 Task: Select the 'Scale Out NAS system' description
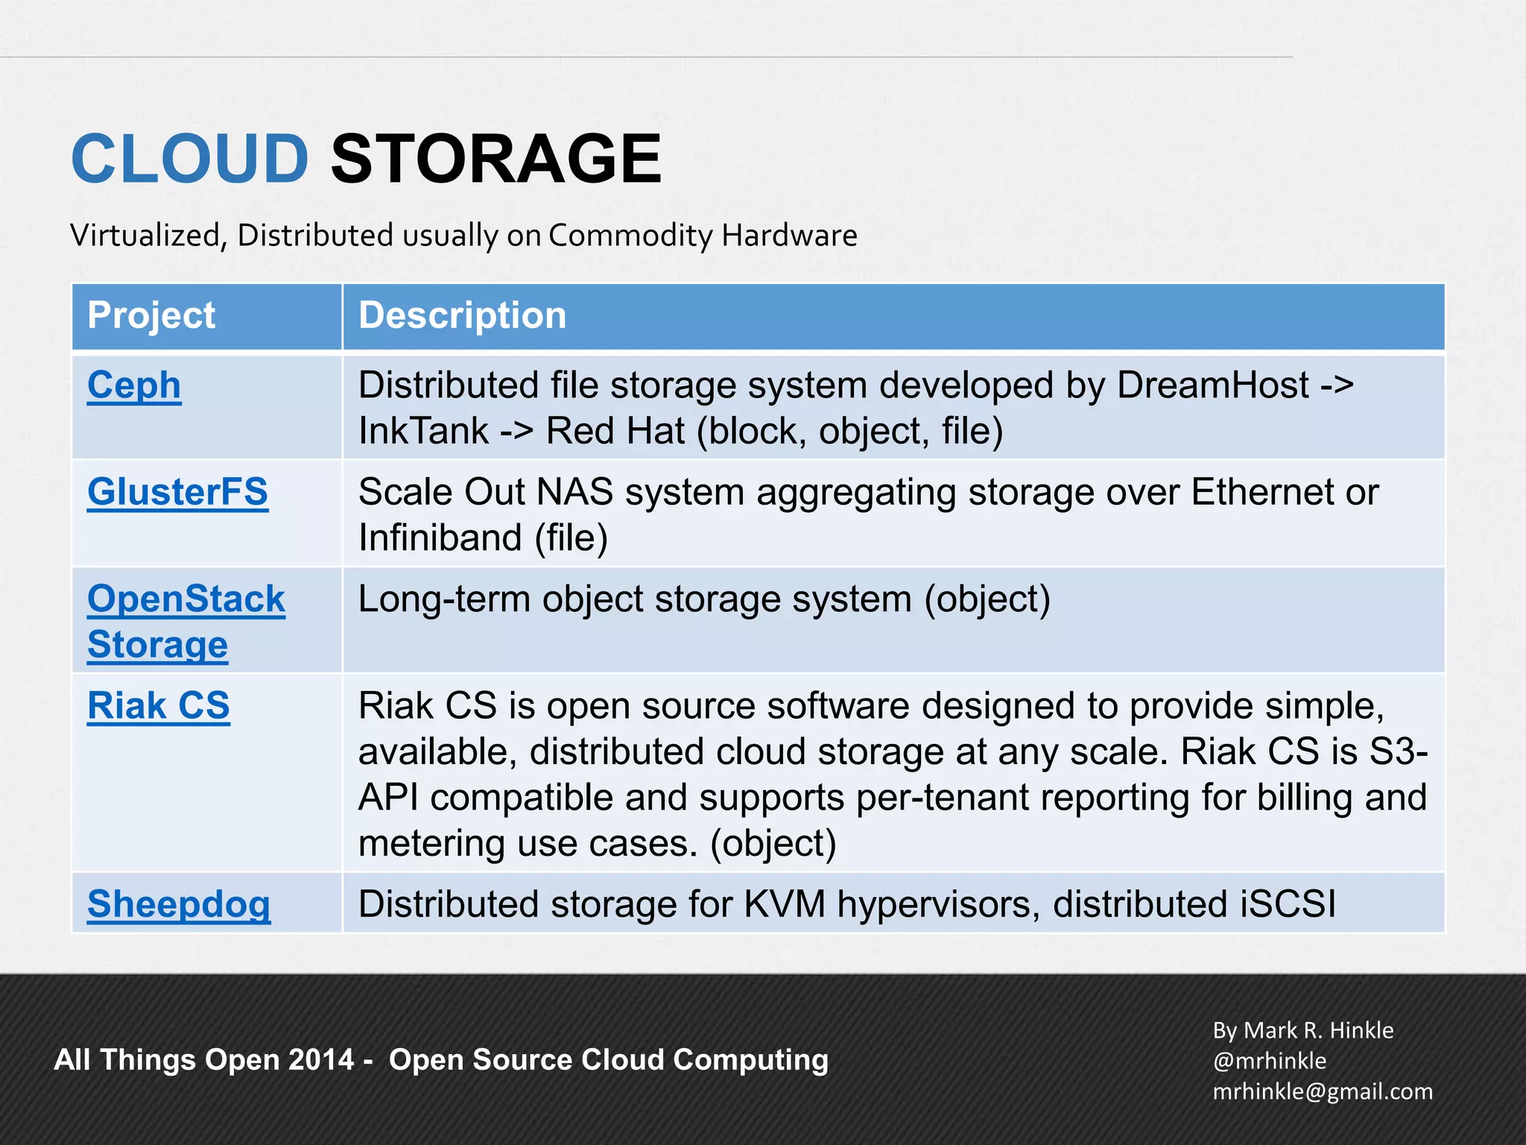[x=868, y=514]
